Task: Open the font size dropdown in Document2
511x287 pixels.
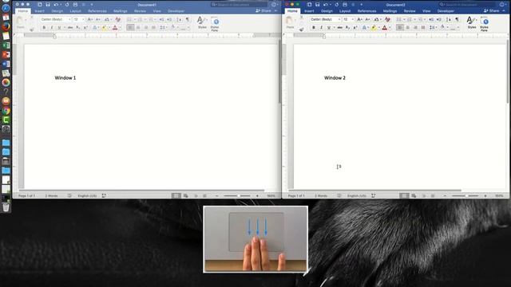Action: 352,19
